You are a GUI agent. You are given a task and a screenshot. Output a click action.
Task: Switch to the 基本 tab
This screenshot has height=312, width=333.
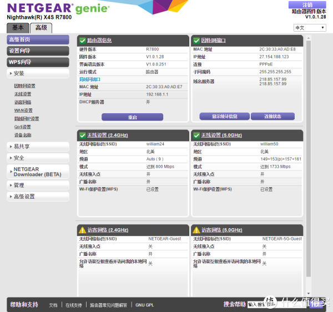point(18,28)
